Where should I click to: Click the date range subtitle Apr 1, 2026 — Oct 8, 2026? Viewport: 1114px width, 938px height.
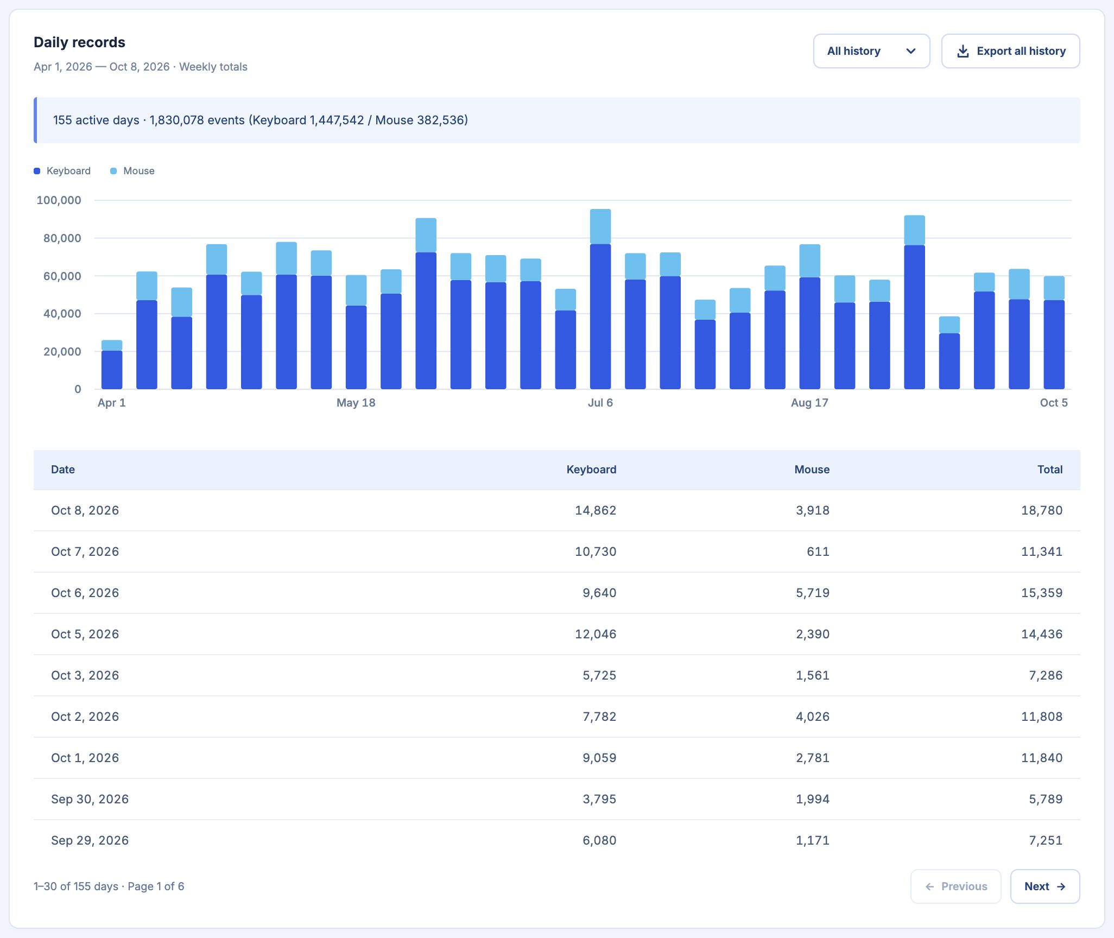[x=102, y=67]
